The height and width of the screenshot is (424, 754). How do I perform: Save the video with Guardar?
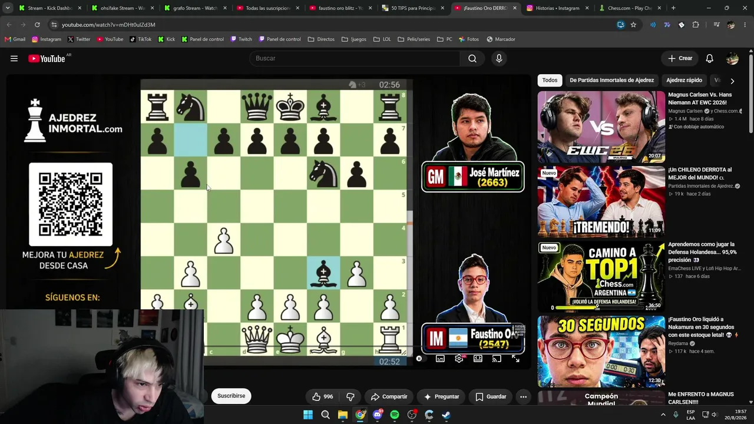[491, 397]
